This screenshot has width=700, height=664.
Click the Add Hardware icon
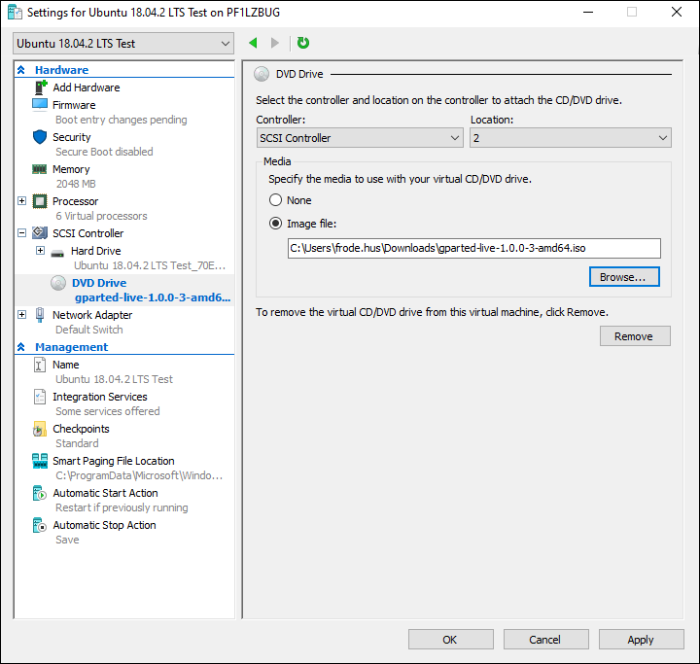click(41, 87)
